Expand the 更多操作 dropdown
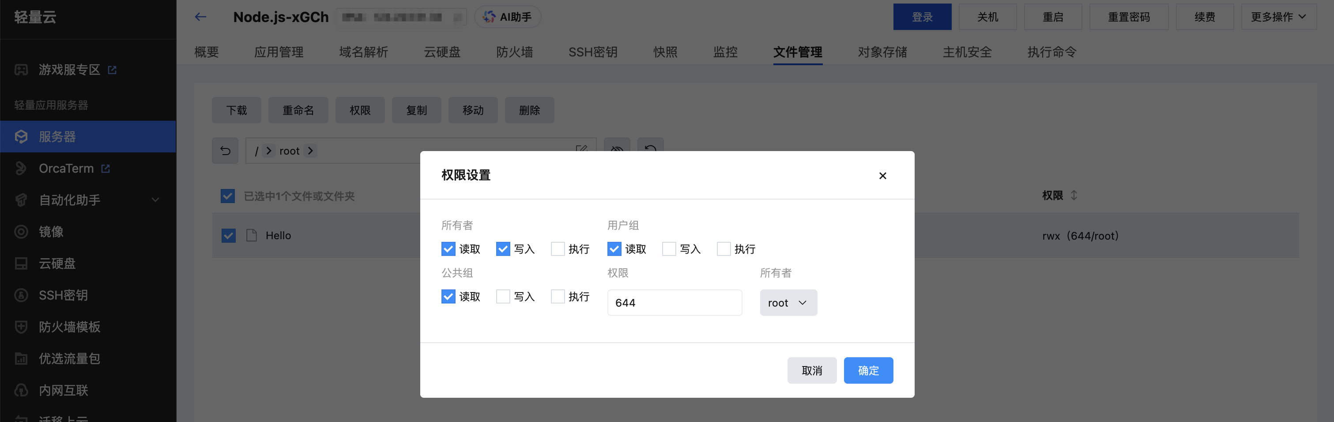1334x422 pixels. tap(1278, 17)
